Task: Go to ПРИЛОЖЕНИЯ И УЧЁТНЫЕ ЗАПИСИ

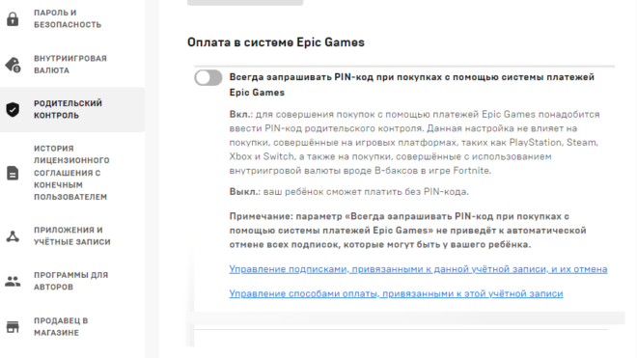Action: click(x=72, y=236)
